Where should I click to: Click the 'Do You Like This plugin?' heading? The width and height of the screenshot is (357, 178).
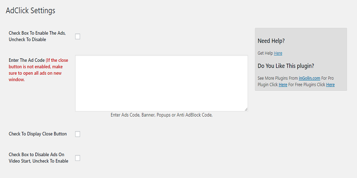point(286,66)
